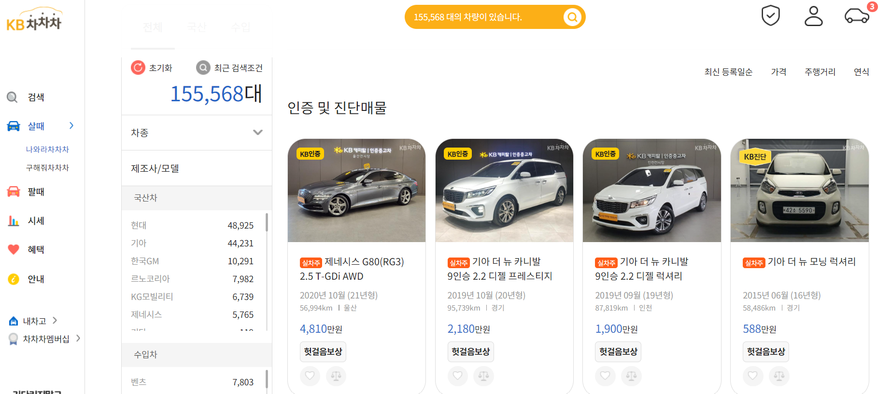Favorite the 제네시스 G80 listing with heart
The height and width of the screenshot is (394, 891).
click(310, 376)
